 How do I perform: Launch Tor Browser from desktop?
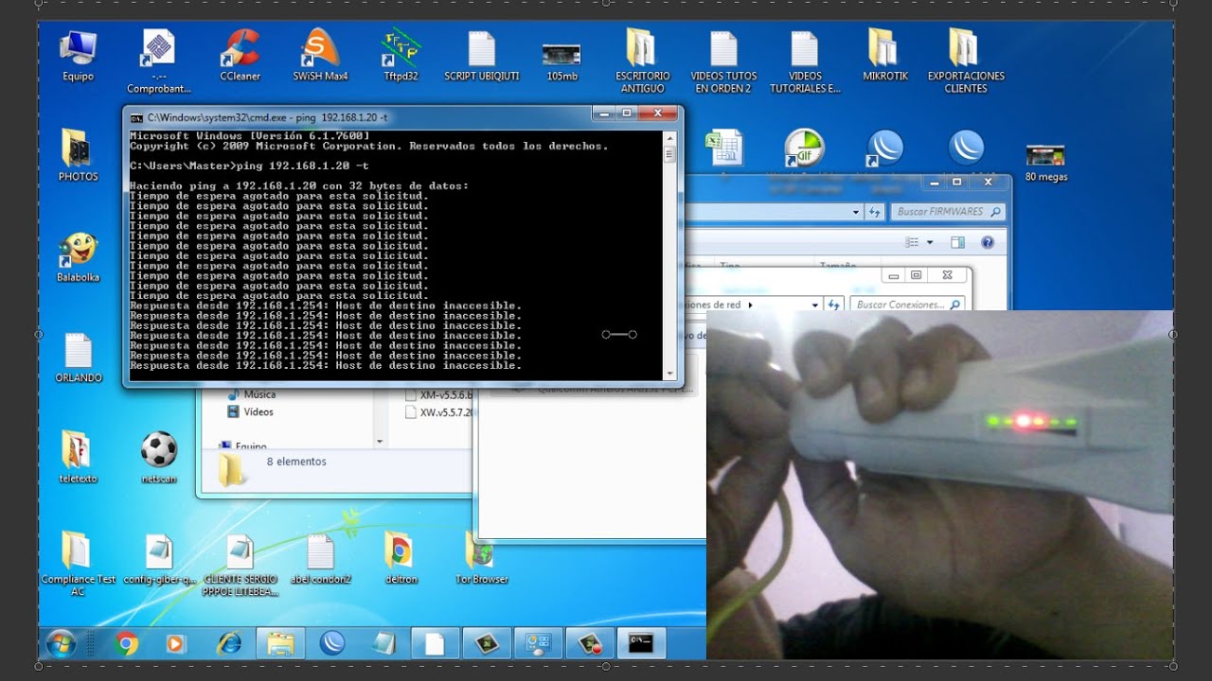point(481,558)
